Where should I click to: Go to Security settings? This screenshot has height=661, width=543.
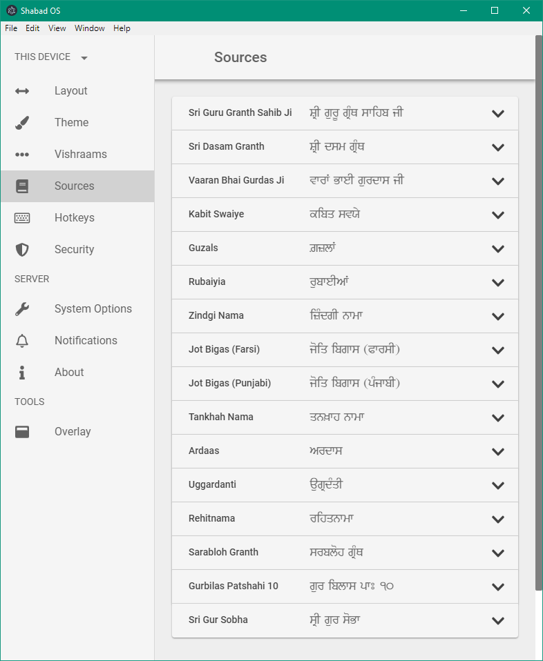[77, 250]
